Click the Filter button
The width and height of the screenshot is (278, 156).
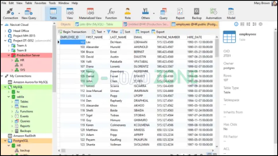coord(112,32)
